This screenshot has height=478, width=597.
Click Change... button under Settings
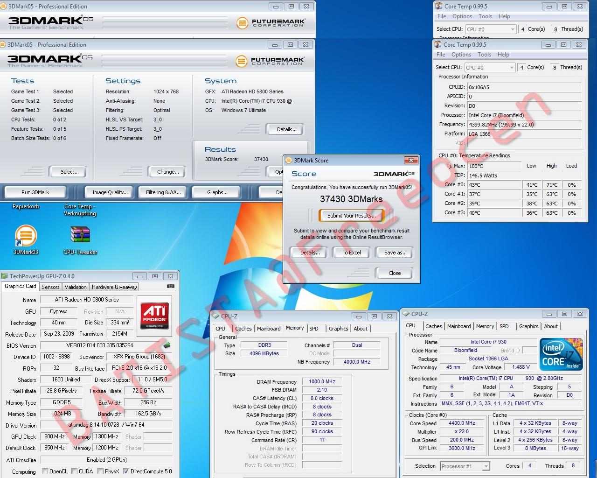(168, 172)
